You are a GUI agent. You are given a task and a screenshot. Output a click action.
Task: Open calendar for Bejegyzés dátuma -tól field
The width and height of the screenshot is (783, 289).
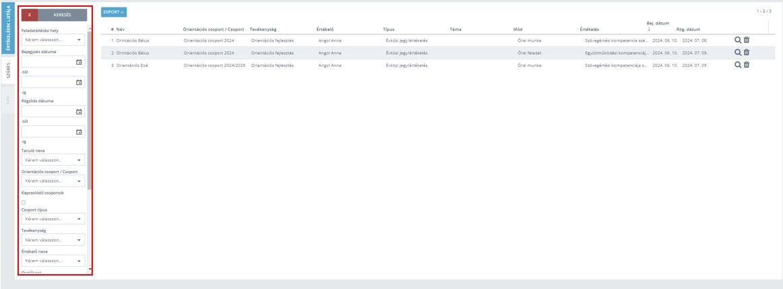click(x=79, y=62)
